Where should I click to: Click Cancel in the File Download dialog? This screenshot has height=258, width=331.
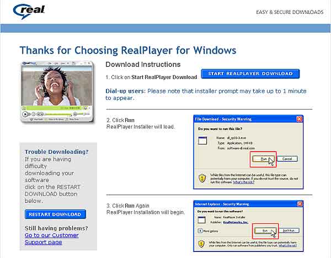(287, 159)
